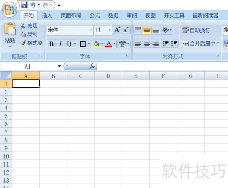Open the Name Box dropdown arrow
Image resolution: width=228 pixels, height=188 pixels.
pos(59,66)
